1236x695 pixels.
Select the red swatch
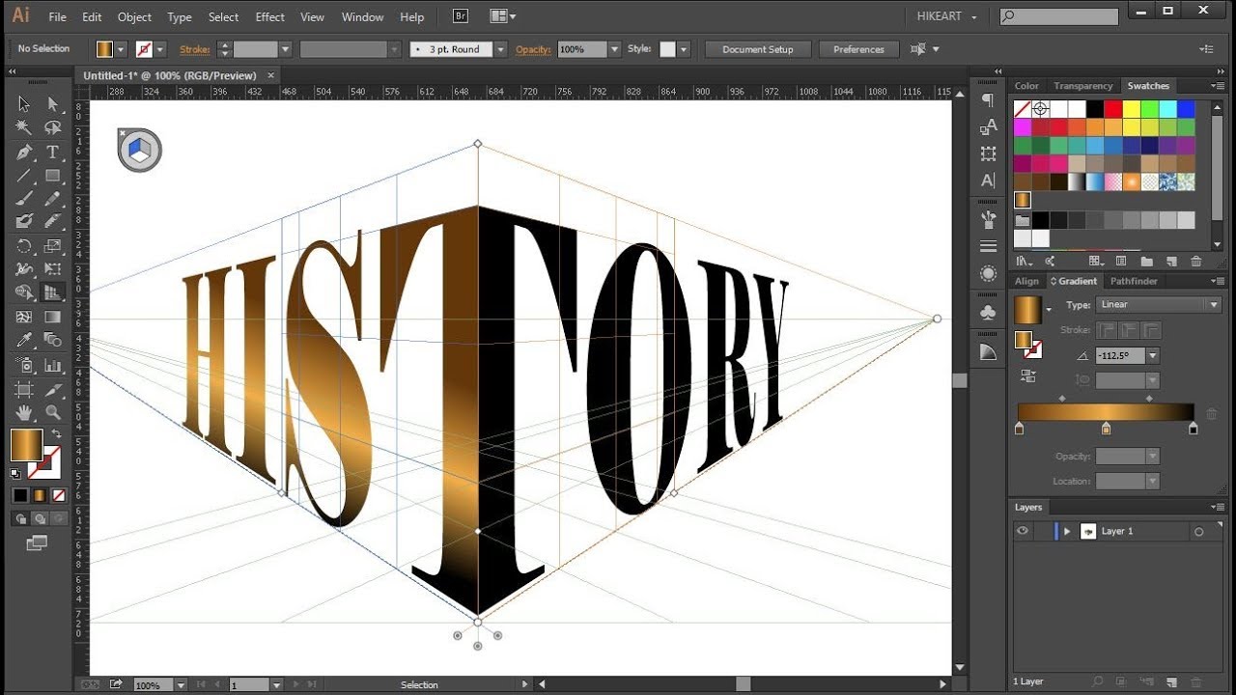(x=1113, y=109)
